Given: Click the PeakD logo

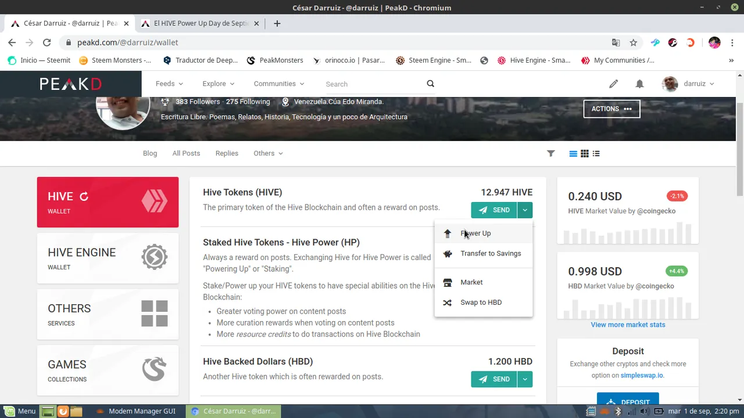Looking at the screenshot, I should pos(71,84).
